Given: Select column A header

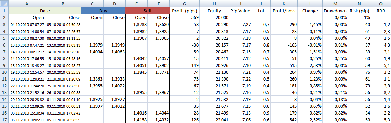Looking at the screenshot, I should click(27, 4).
